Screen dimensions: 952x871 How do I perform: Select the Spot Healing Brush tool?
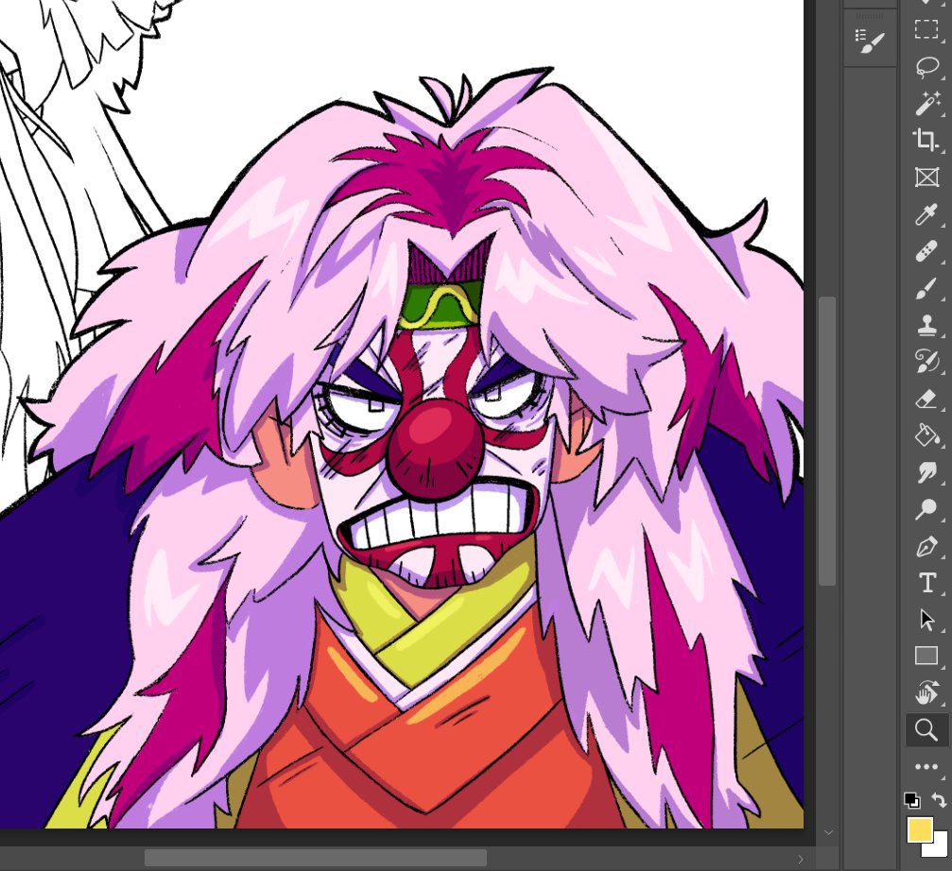click(x=926, y=251)
